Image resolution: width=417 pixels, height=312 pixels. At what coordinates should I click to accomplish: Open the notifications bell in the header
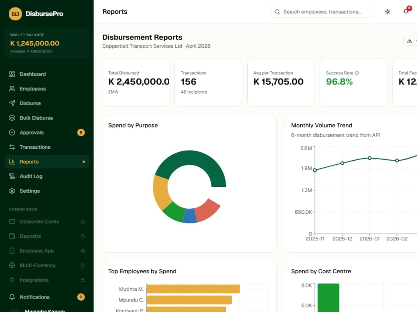(406, 12)
